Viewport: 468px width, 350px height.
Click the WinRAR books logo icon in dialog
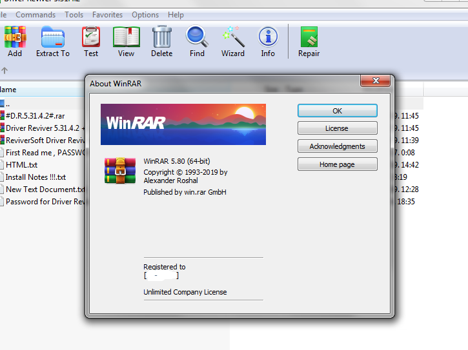click(x=120, y=171)
